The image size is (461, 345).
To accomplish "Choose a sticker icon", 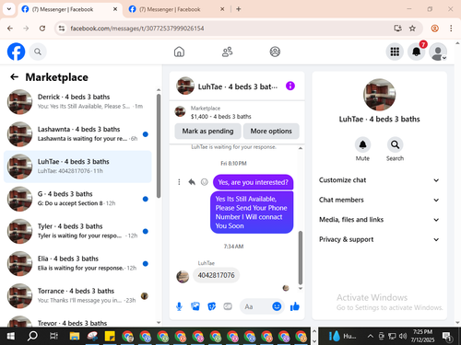I will 211,306.
